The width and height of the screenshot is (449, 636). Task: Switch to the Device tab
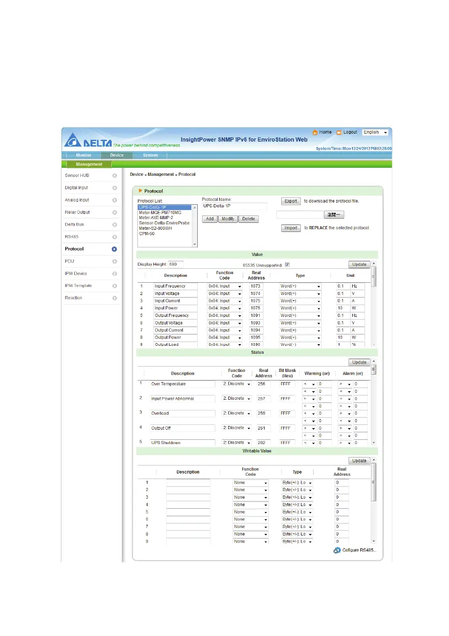click(117, 156)
